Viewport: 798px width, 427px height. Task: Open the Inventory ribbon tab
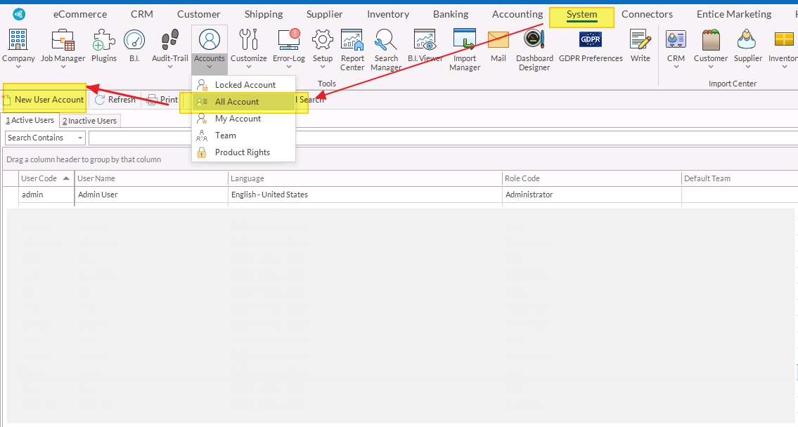[387, 14]
